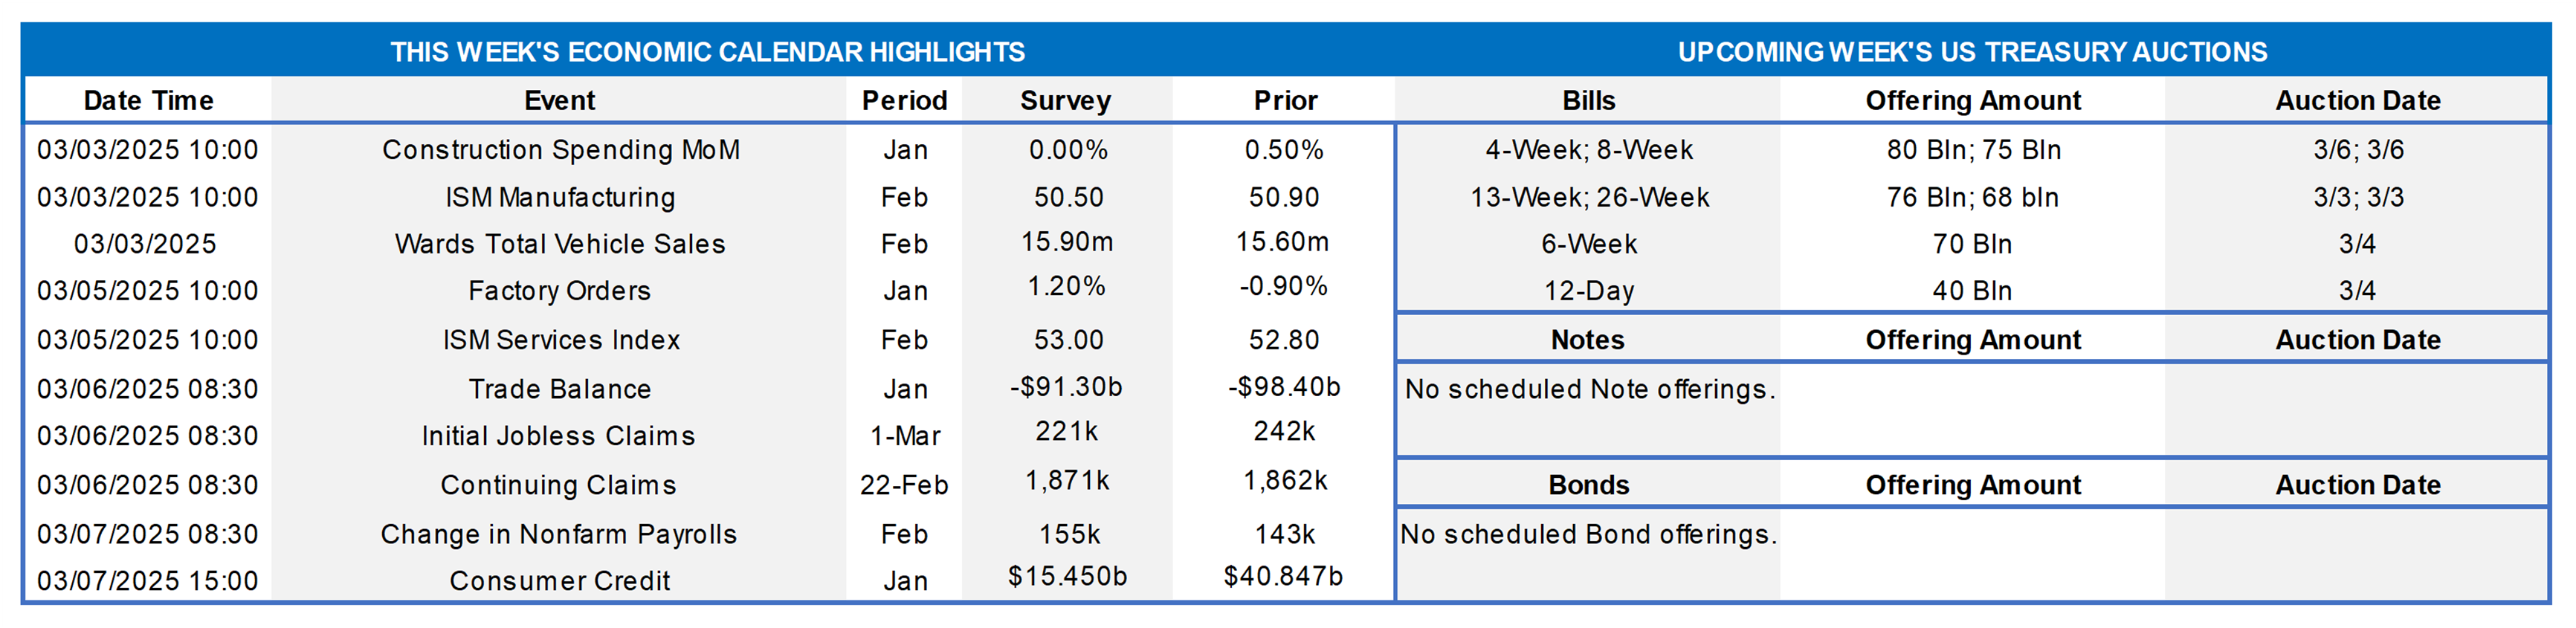Click the Bills section header
This screenshot has height=628, width=2576.
[1588, 101]
